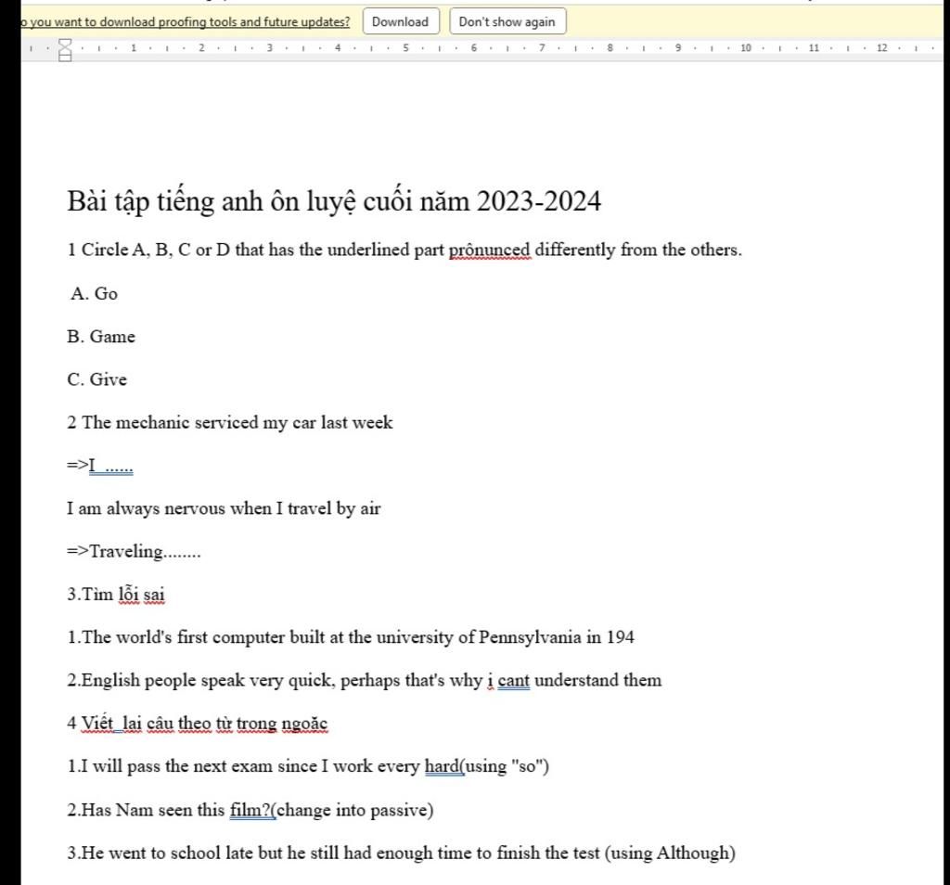Screen dimensions: 950x885
Task: Click the document title 'Bài tập tiếng anh'
Action: click(x=334, y=201)
